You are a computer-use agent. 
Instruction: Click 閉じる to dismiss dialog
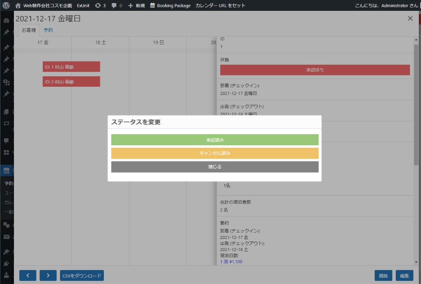[215, 167]
